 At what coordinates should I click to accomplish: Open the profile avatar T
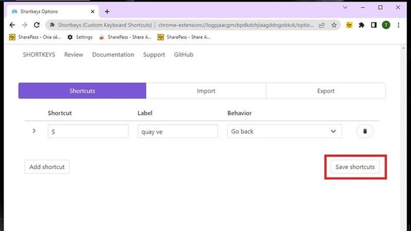pyautogui.click(x=386, y=25)
